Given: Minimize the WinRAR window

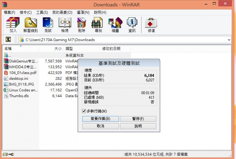Looking at the screenshot, I should pyautogui.click(x=206, y=4).
